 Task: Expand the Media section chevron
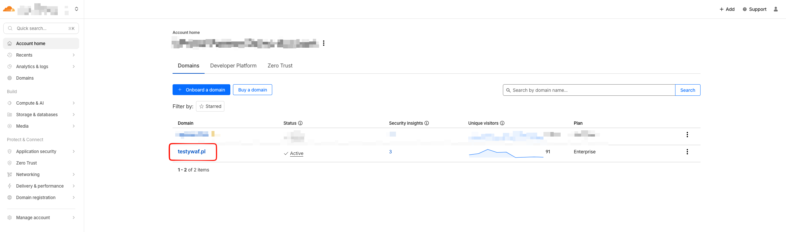(74, 126)
